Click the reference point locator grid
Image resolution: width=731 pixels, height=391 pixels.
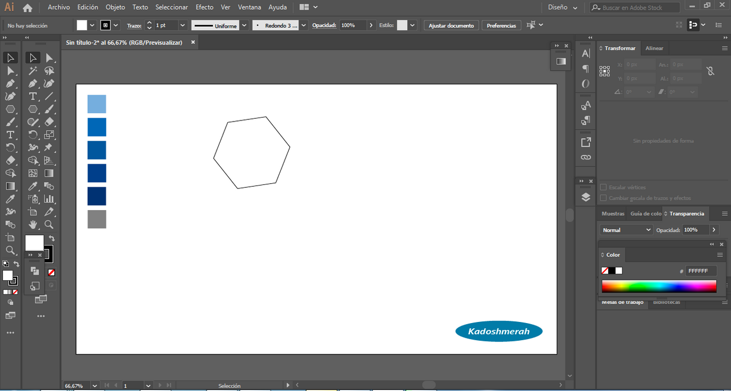605,71
